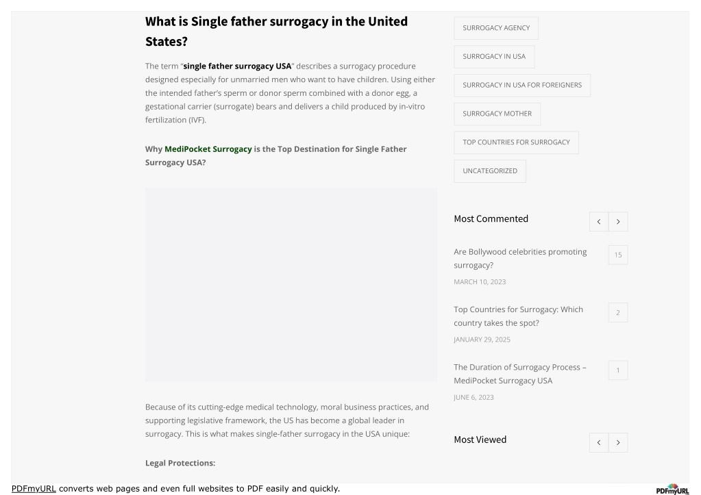Open The Duration of Surrogacy Process article
The height and width of the screenshot is (495, 701).
pyautogui.click(x=520, y=374)
